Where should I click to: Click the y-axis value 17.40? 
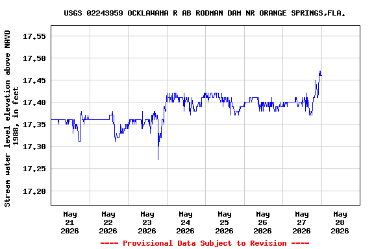[34, 102]
